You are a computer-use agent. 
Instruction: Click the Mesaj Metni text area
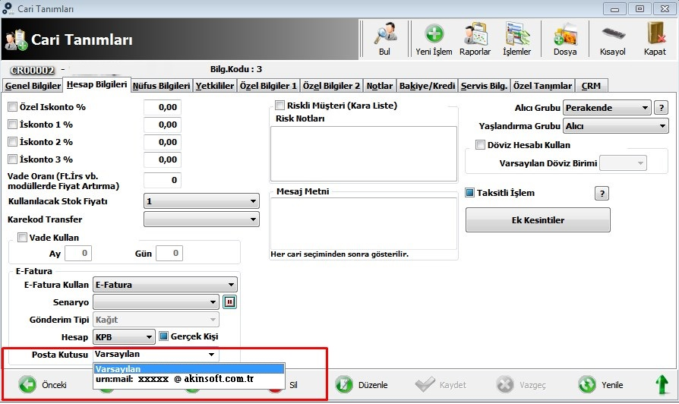pyautogui.click(x=364, y=223)
